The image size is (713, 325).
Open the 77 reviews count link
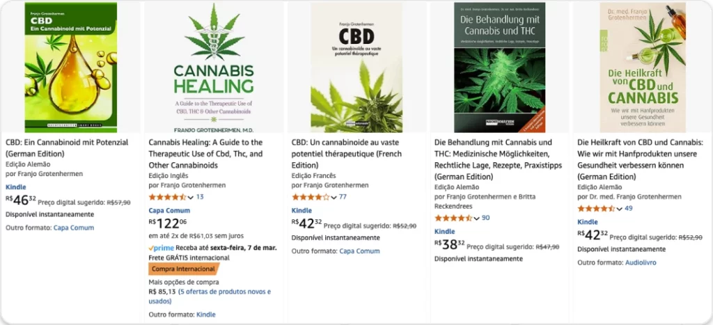pyautogui.click(x=343, y=197)
